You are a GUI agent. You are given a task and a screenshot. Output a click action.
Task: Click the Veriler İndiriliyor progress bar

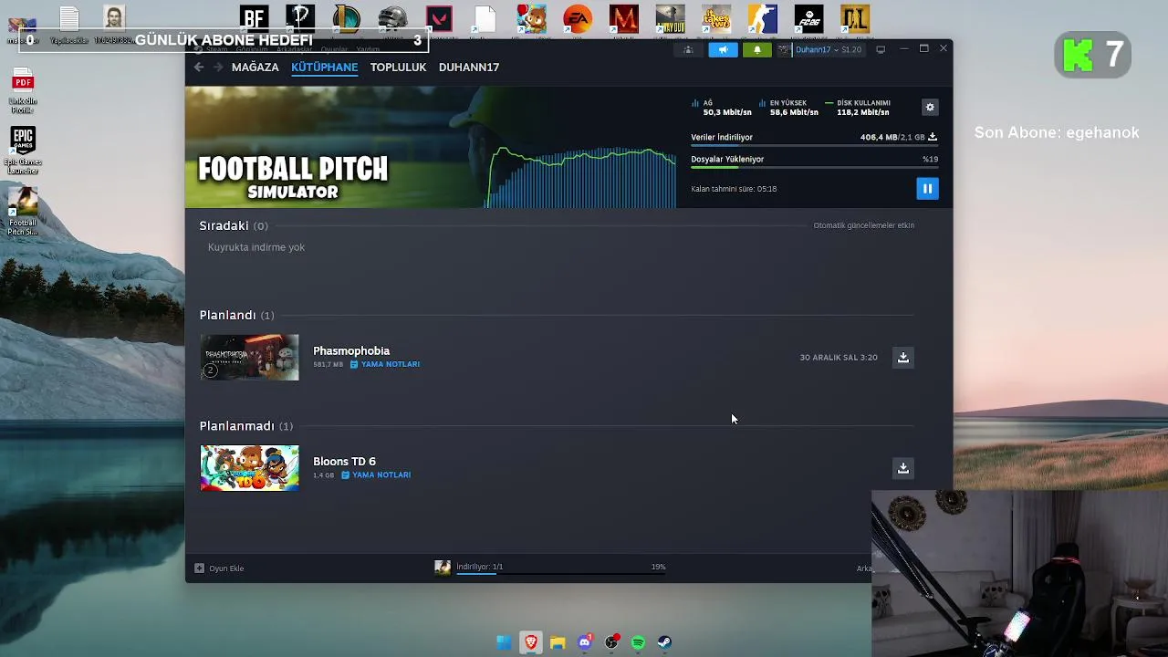(814, 146)
